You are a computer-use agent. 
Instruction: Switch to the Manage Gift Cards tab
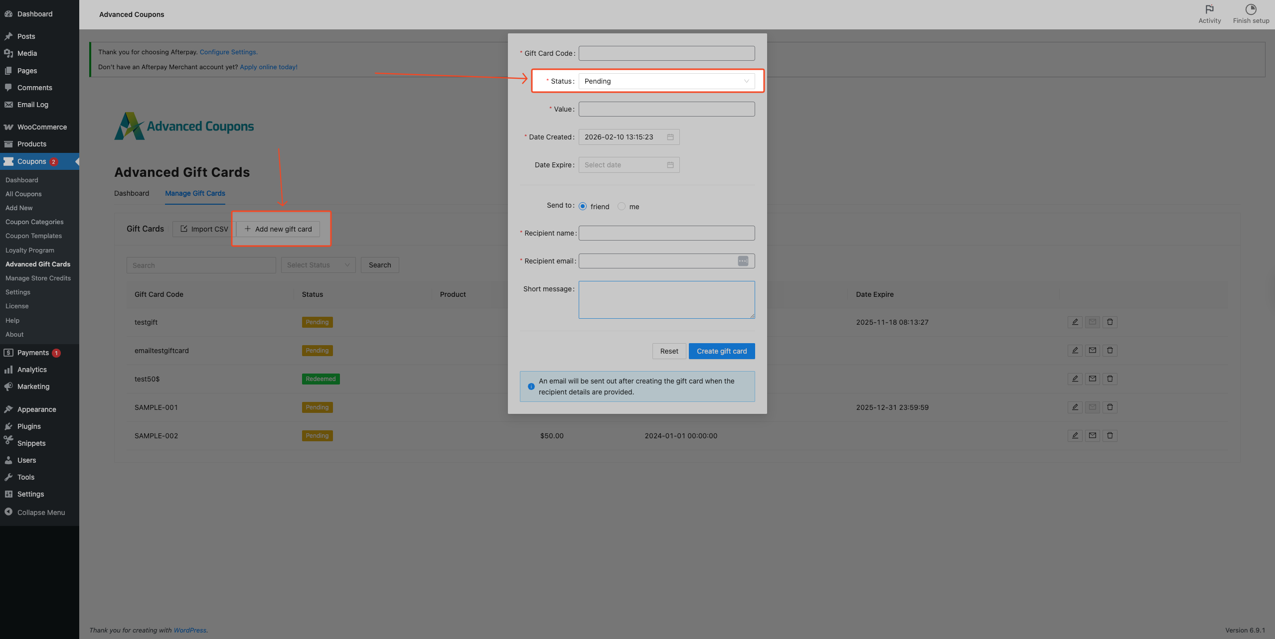[195, 193]
